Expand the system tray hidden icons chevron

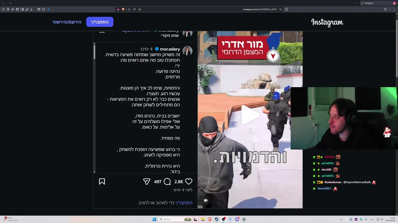pos(341,219)
